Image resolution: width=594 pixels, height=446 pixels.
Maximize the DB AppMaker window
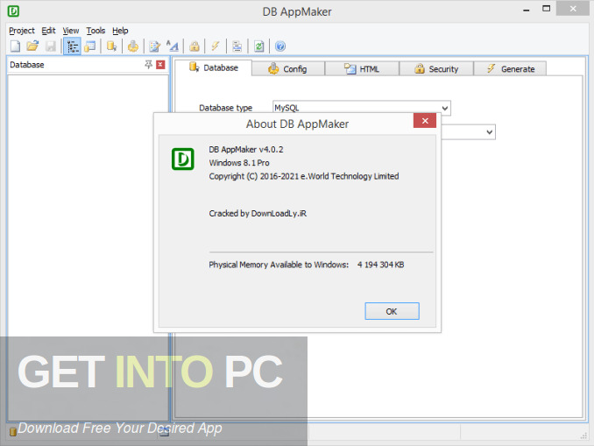click(546, 9)
